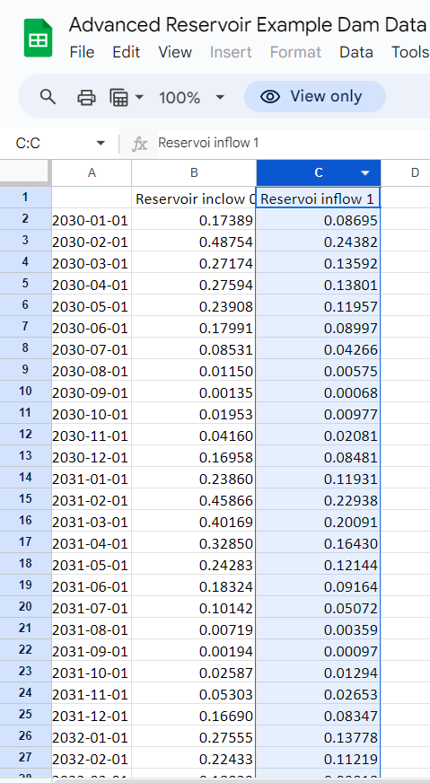The height and width of the screenshot is (783, 430).
Task: Open the File menu
Action: (82, 52)
